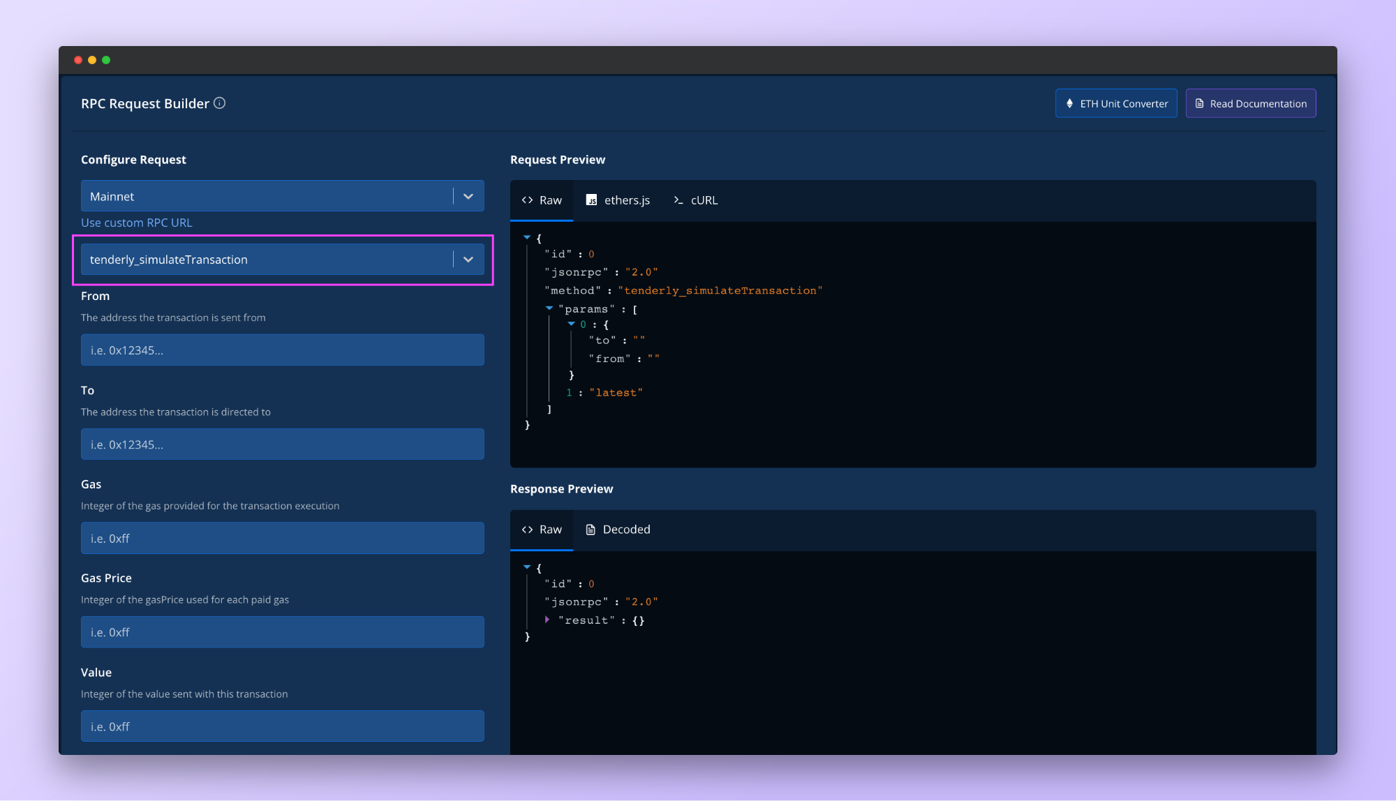Click into the To address input field
Viewport: 1396px width, 801px height.
(x=282, y=444)
